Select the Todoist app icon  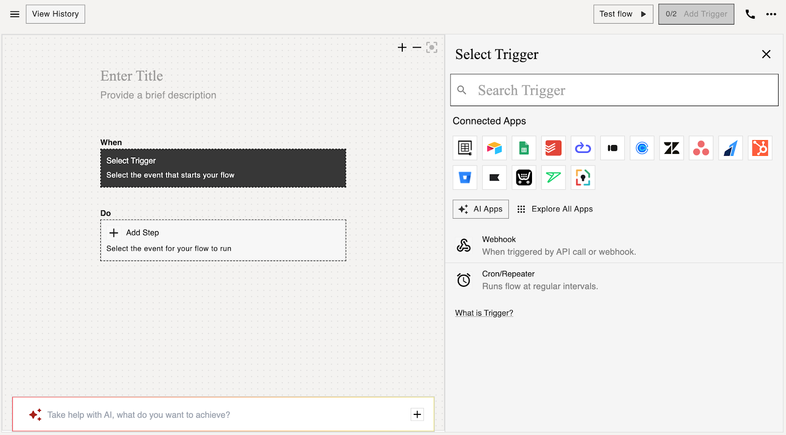(x=553, y=148)
